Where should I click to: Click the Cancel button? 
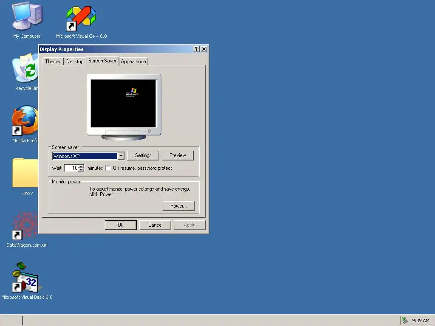coord(155,225)
